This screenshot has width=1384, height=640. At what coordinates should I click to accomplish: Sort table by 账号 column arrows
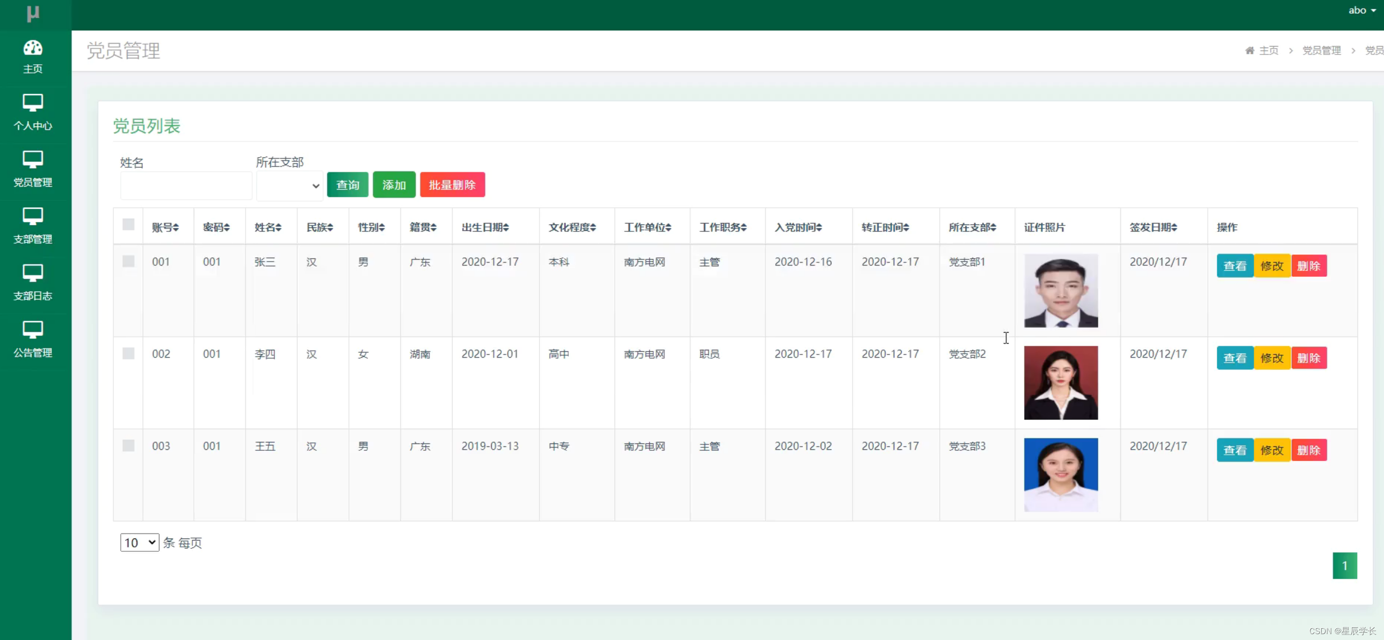(x=176, y=227)
